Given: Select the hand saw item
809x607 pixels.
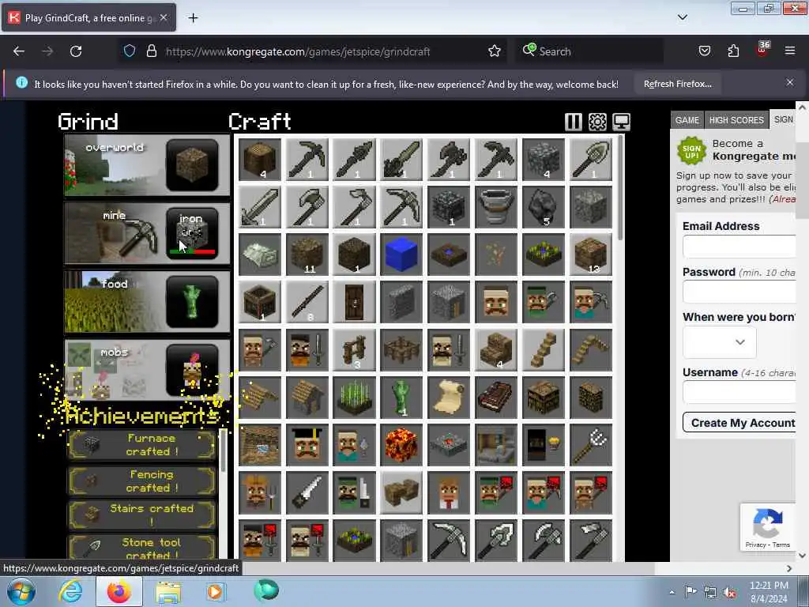Looking at the screenshot, I should click(x=307, y=492).
